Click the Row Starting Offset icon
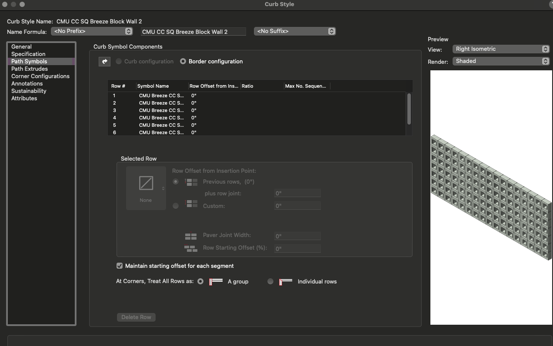 (191, 248)
